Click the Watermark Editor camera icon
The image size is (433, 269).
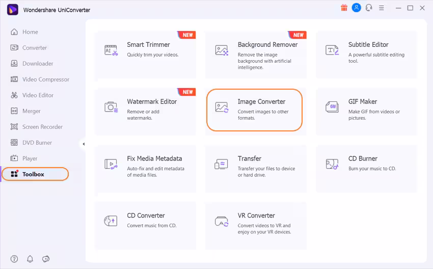point(111,107)
